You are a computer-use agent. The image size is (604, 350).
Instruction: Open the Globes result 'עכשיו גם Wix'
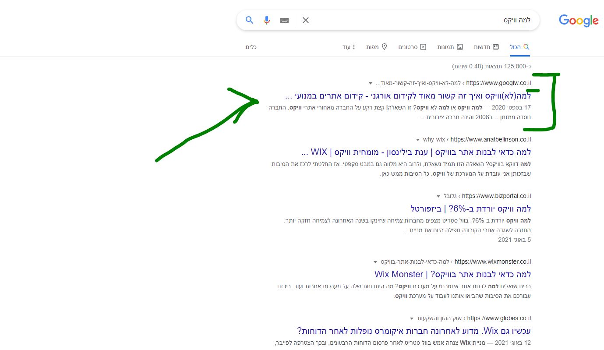click(x=414, y=331)
